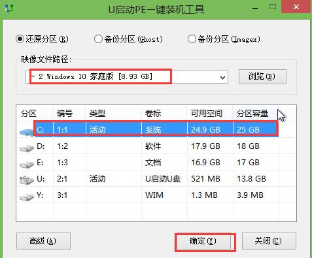Click the D: drive icon

coord(27,148)
